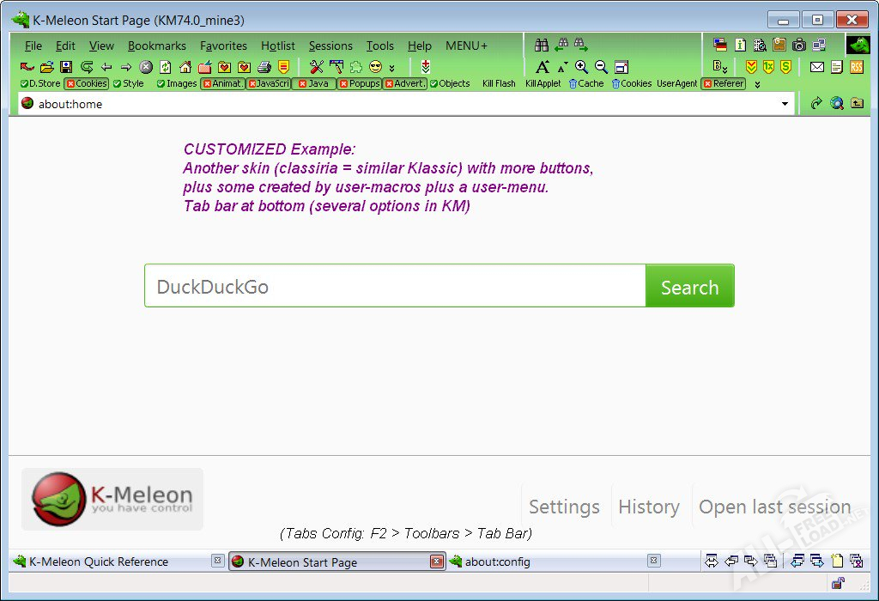Enable the Popups toggle
Viewport: 879px width, 601px height.
[x=359, y=83]
